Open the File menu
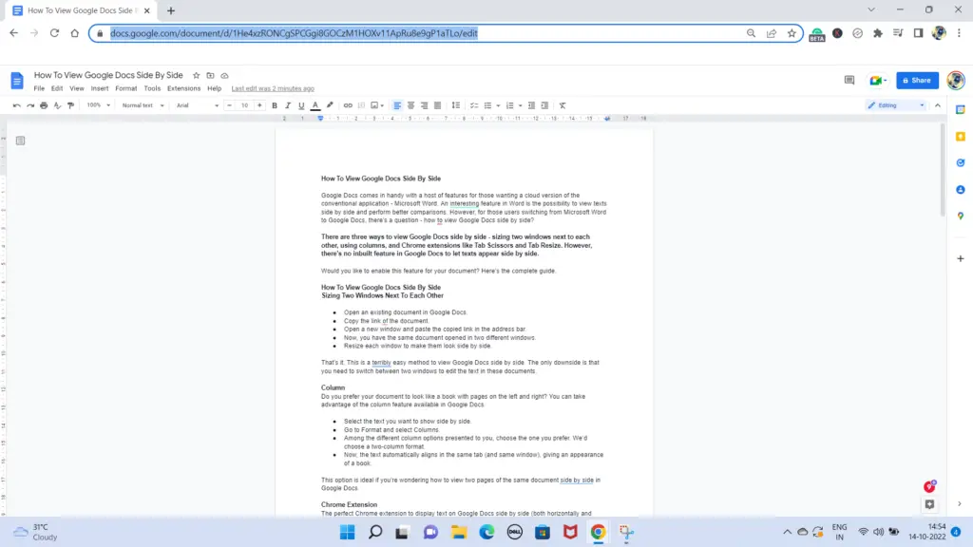Viewport: 973px width, 547px height. click(39, 88)
